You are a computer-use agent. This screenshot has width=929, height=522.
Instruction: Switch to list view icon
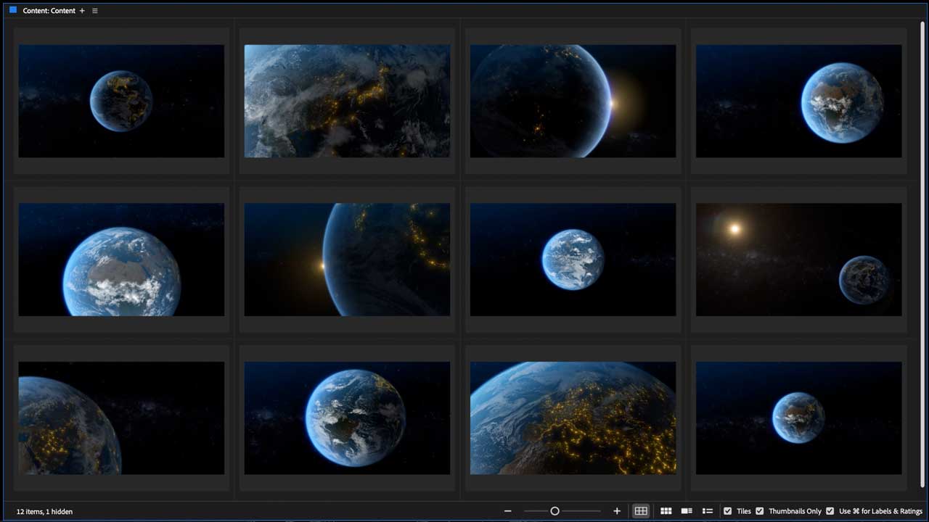click(x=708, y=511)
